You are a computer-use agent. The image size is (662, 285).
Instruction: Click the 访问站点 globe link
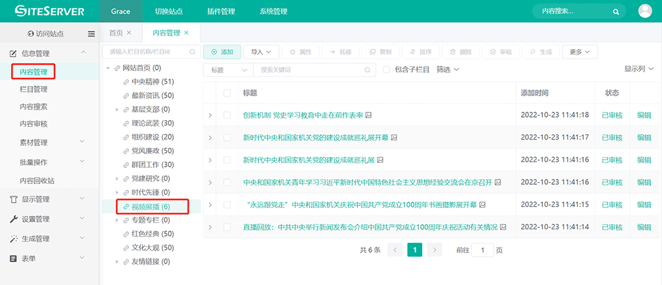(x=46, y=34)
